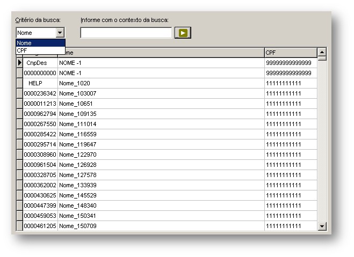Select the scrollbar thumb at the top
The image size is (354, 257).
[x=322, y=58]
